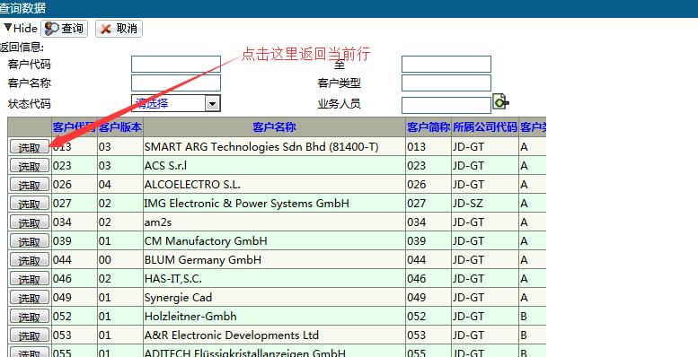Sort by 客户名称 column header
The width and height of the screenshot is (698, 357).
click(274, 127)
